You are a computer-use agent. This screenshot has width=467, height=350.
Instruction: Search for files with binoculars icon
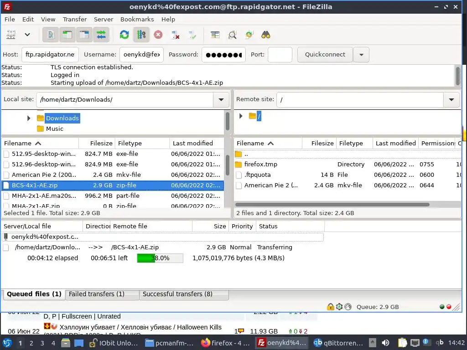pos(266,35)
